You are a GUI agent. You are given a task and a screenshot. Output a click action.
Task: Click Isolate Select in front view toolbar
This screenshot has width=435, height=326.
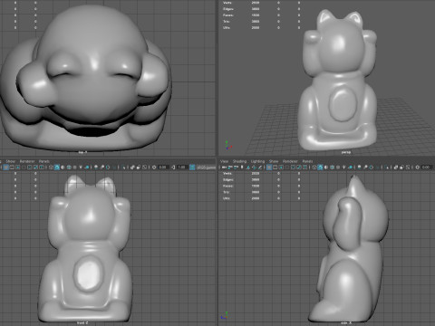(124, 167)
